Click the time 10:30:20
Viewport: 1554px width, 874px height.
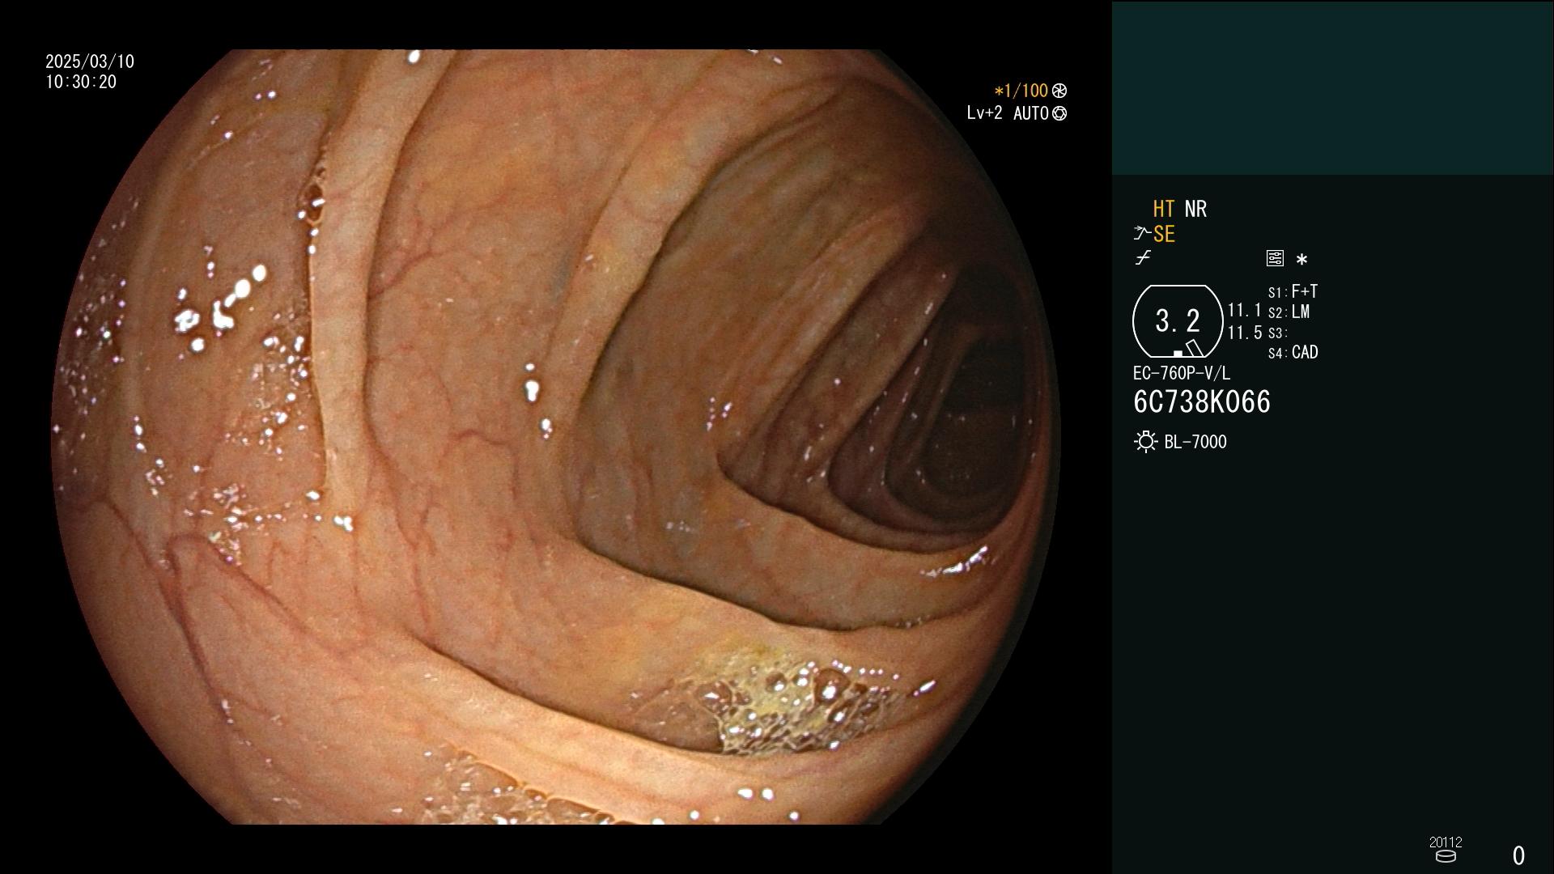[81, 82]
